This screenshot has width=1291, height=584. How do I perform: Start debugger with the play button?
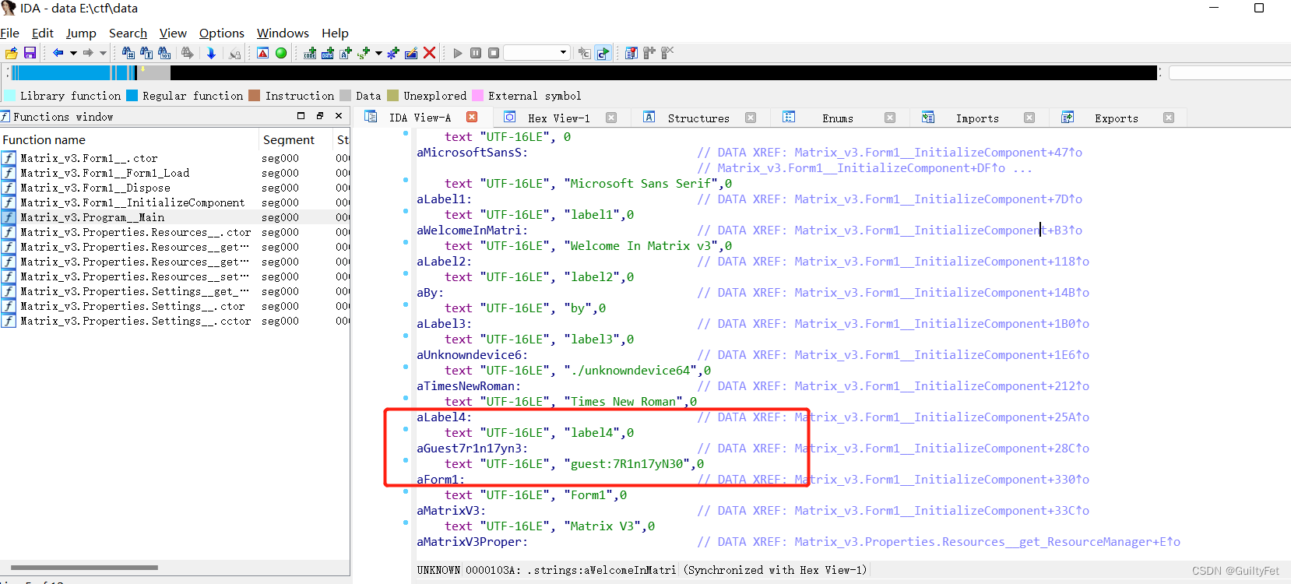pos(458,53)
